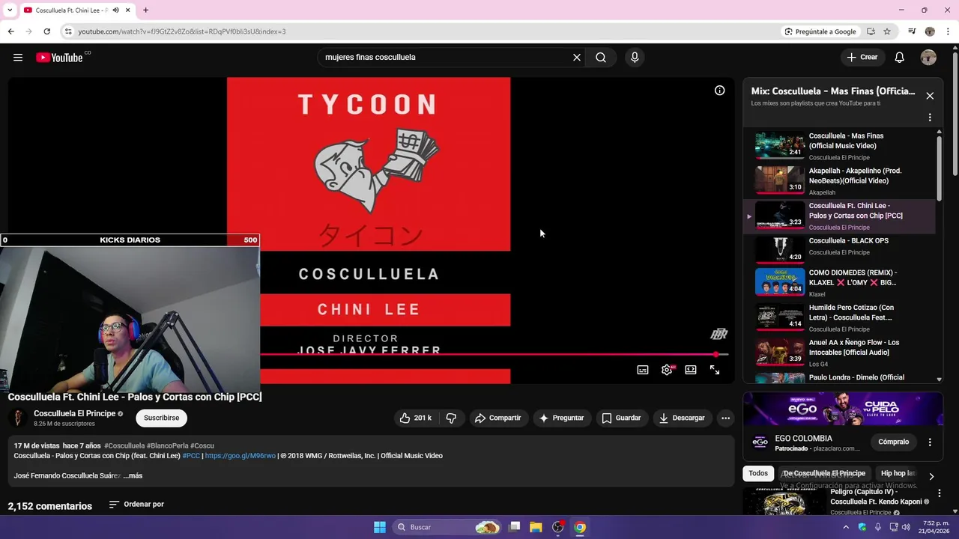The width and height of the screenshot is (959, 539).
Task: Go back in browser history
Action: pos(10,31)
